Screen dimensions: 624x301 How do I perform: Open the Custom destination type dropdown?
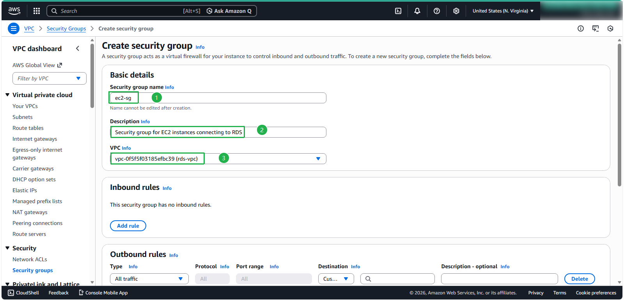(x=336, y=279)
